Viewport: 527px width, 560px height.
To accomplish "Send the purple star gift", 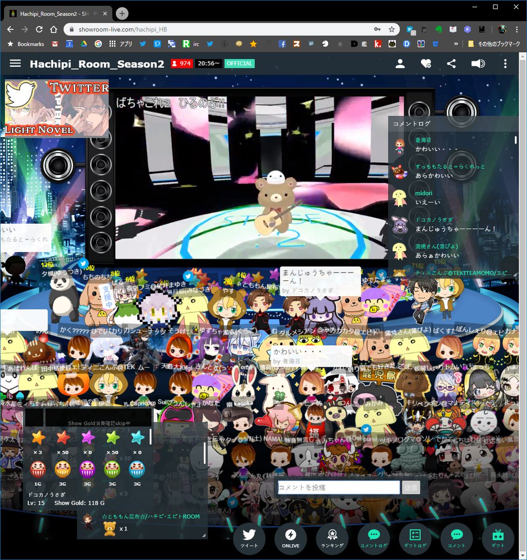I will pos(87,438).
